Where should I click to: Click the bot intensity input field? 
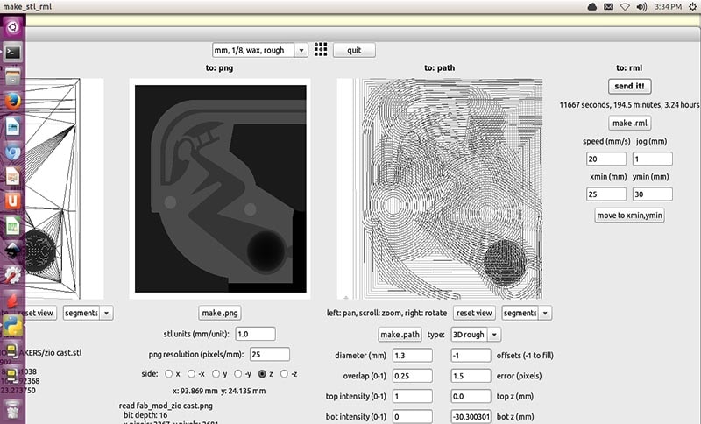click(x=413, y=416)
